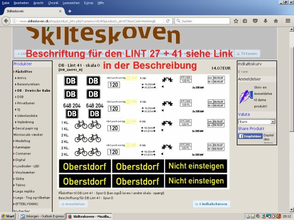The height and width of the screenshot is (220, 294).
Task: Open the bookmarks list icon
Action: (x=245, y=21)
